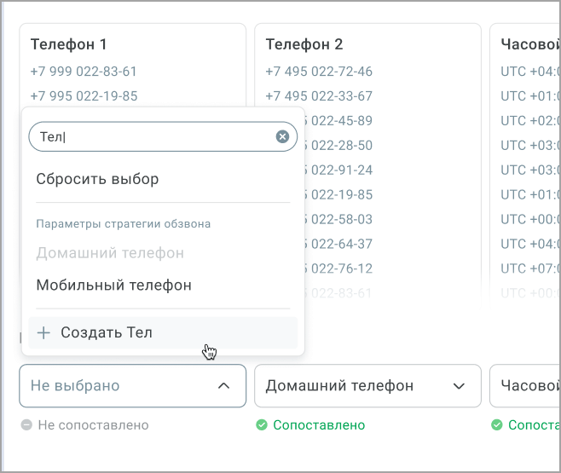Click the Параметры стратегии обзвона group label
561x473 pixels.
[x=124, y=224]
